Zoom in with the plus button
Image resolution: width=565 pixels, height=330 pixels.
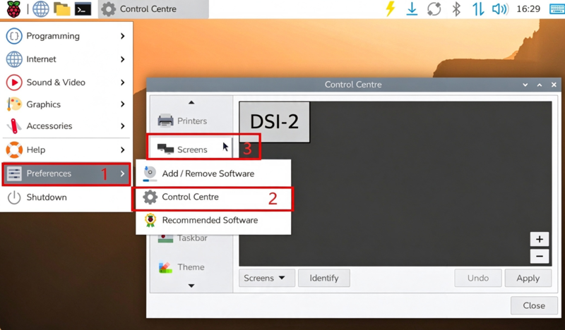point(540,239)
